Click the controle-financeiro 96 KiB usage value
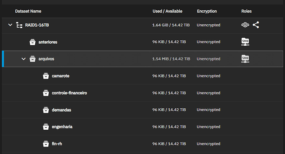Viewport: 285px width, 154px height. (169, 93)
